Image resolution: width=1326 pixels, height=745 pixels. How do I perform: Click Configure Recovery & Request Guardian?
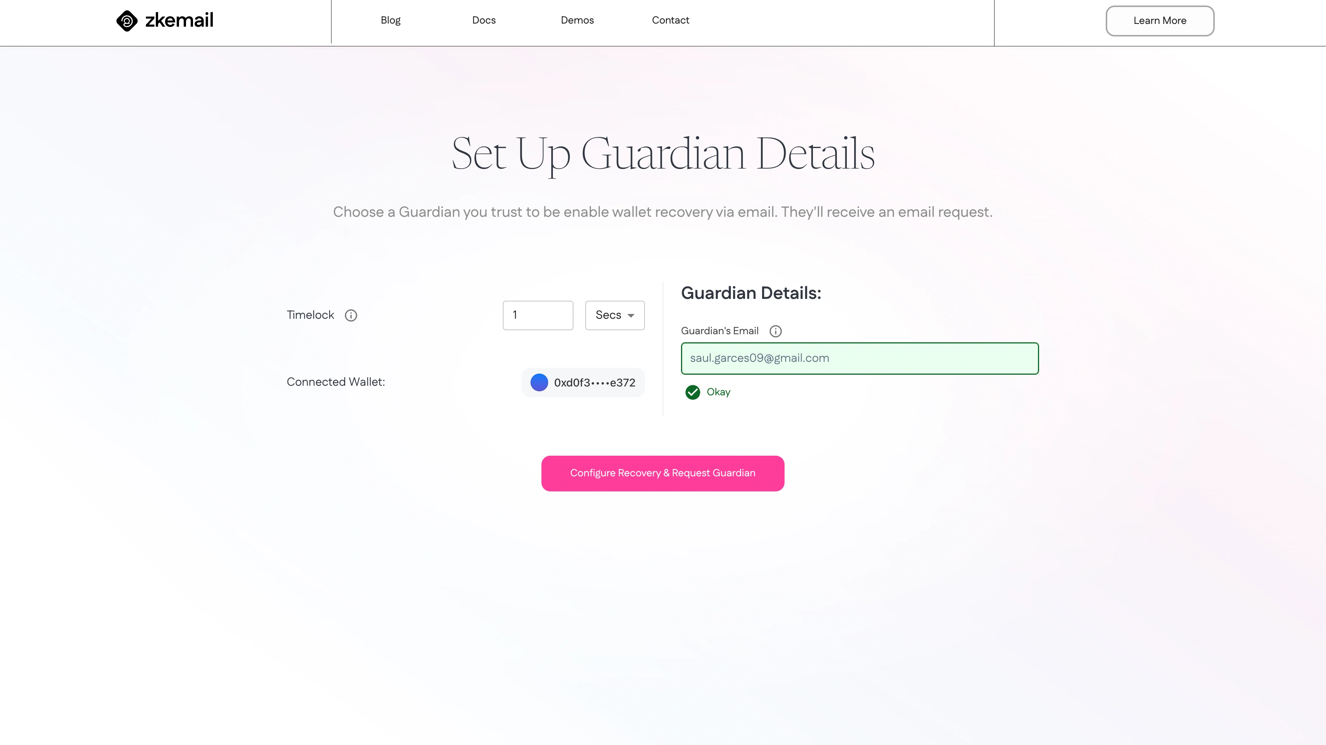(662, 472)
